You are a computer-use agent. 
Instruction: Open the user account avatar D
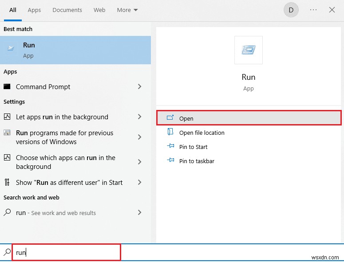[x=291, y=10]
